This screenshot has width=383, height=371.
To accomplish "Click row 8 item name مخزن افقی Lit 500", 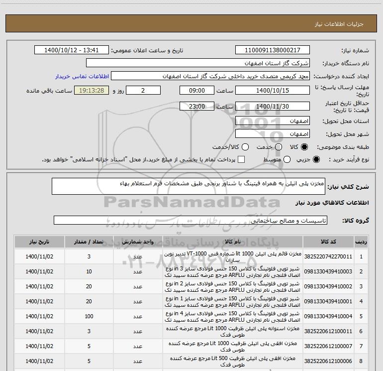I will tap(233, 361).
